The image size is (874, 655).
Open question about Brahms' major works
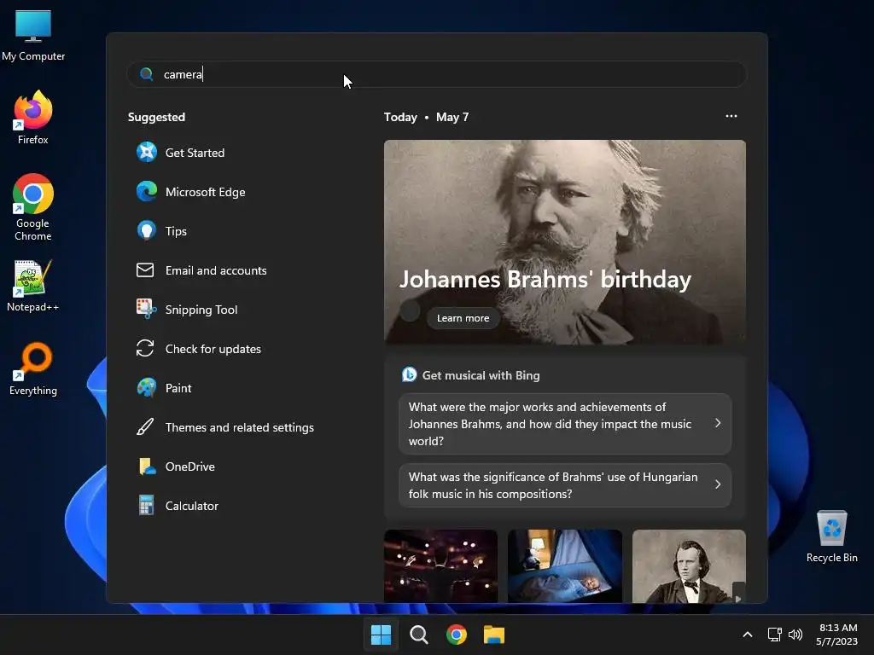(565, 424)
